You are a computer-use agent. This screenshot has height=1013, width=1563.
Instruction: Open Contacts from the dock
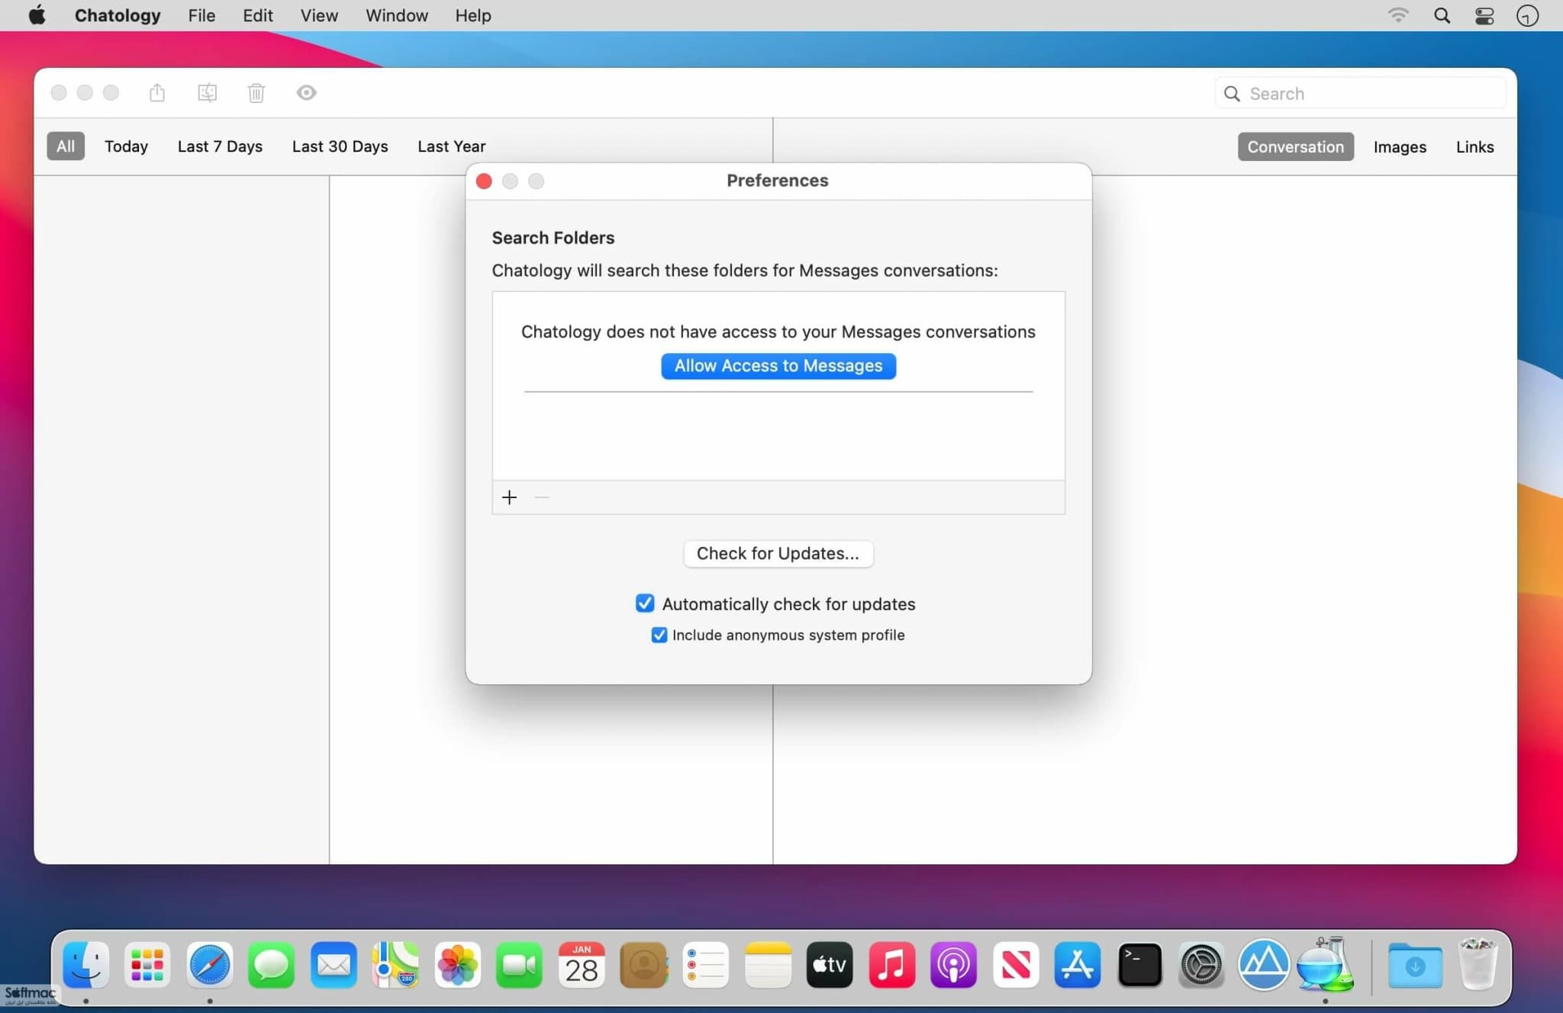pyautogui.click(x=643, y=964)
